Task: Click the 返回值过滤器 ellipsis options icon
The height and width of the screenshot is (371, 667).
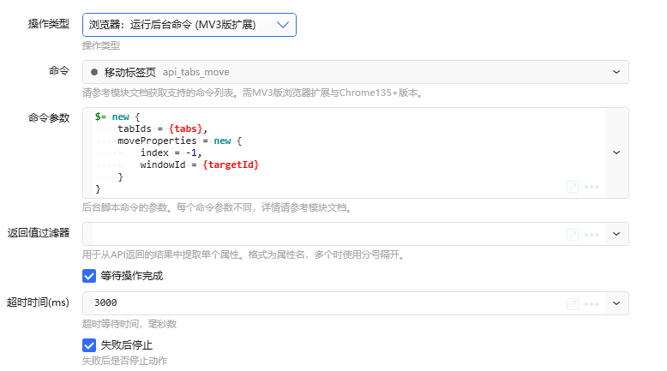Action: pos(592,235)
